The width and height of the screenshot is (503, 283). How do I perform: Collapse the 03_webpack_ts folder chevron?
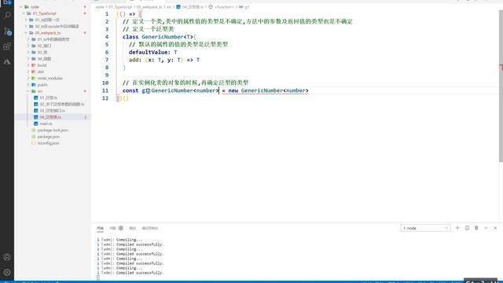[x=26, y=33]
